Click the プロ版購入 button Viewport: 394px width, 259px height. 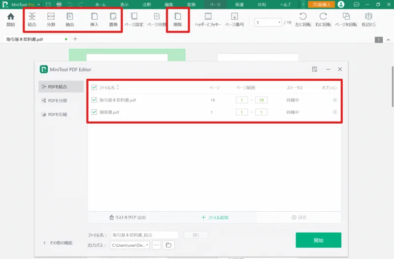tap(321, 4)
